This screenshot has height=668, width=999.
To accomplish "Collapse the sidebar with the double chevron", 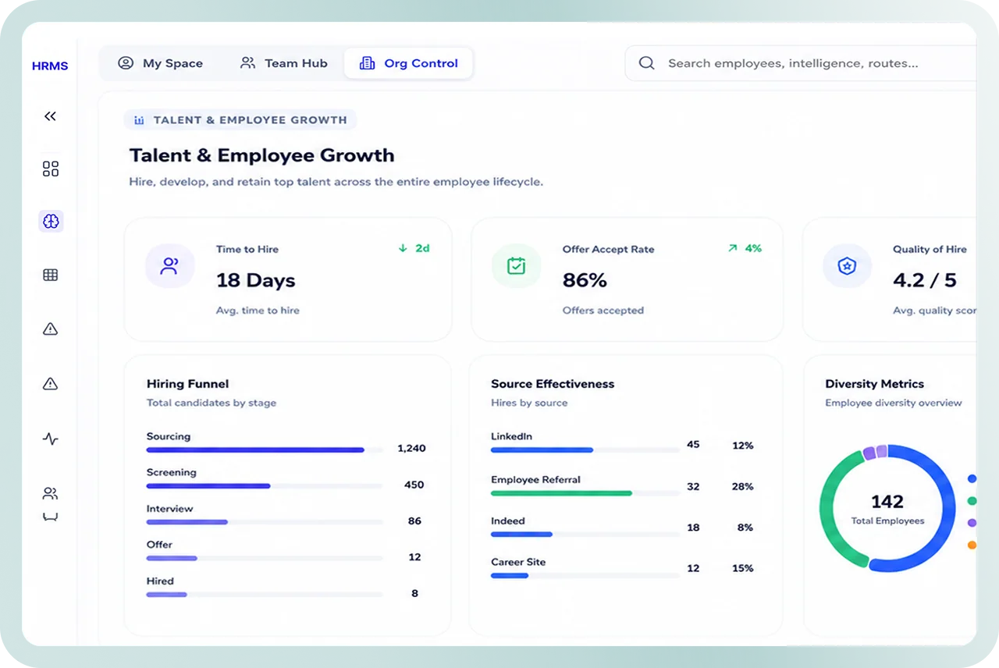I will (50, 116).
